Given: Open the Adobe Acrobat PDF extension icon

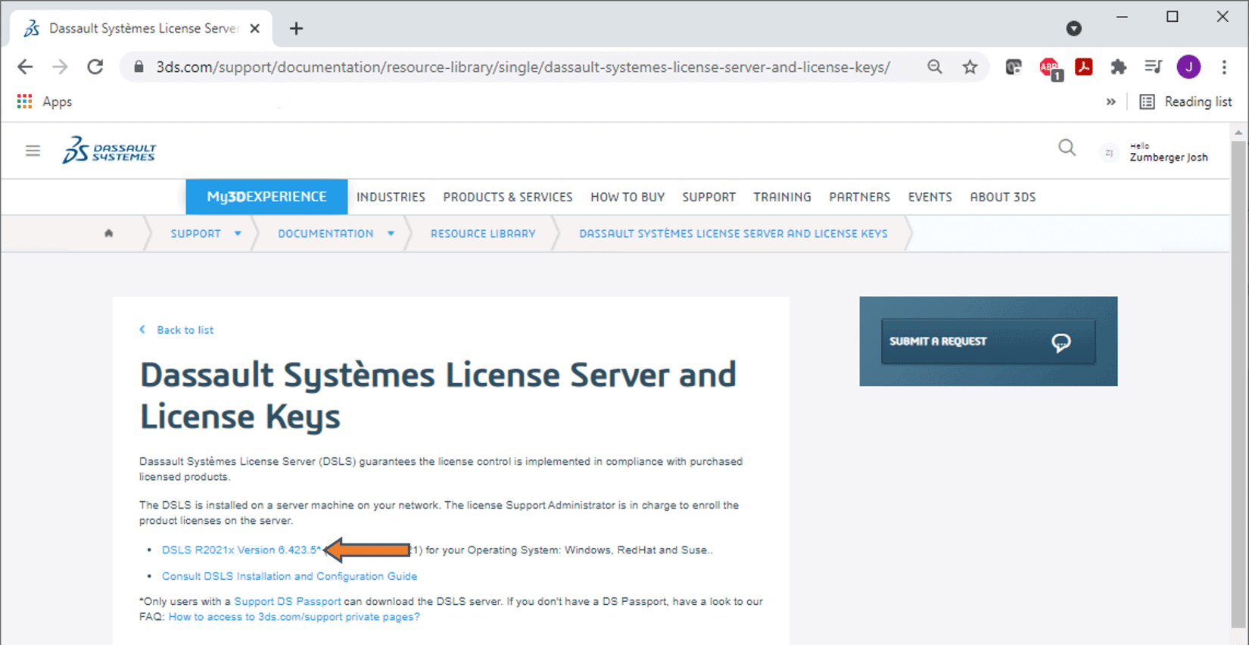Looking at the screenshot, I should [x=1084, y=67].
